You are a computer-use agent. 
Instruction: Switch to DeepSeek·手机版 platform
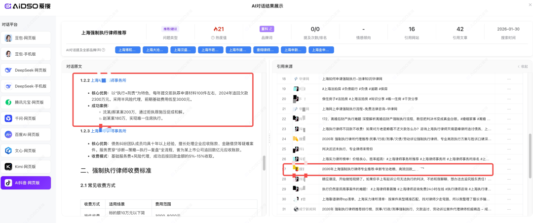[25, 86]
